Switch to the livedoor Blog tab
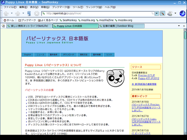 point(122,26)
